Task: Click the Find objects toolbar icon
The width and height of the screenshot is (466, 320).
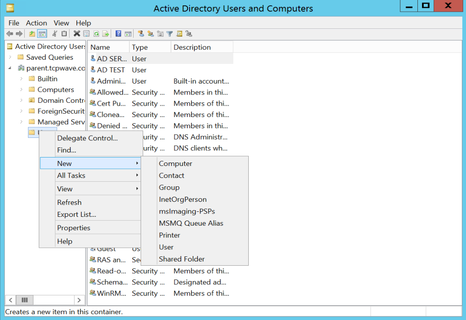Action: (x=179, y=34)
